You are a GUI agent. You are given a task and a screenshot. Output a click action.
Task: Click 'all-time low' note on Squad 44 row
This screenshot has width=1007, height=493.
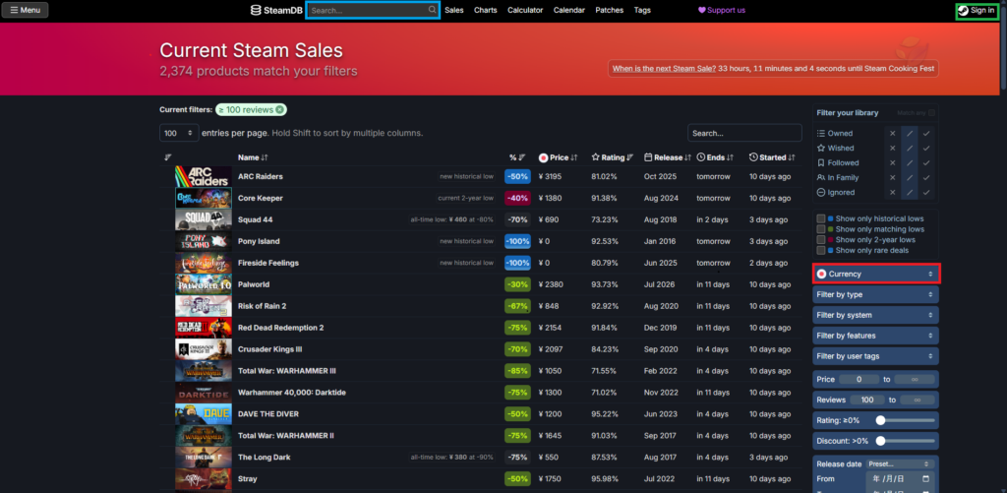[452, 219]
